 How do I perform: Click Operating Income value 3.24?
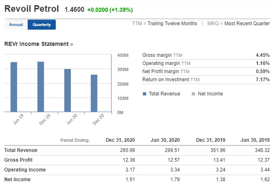point(221,170)
